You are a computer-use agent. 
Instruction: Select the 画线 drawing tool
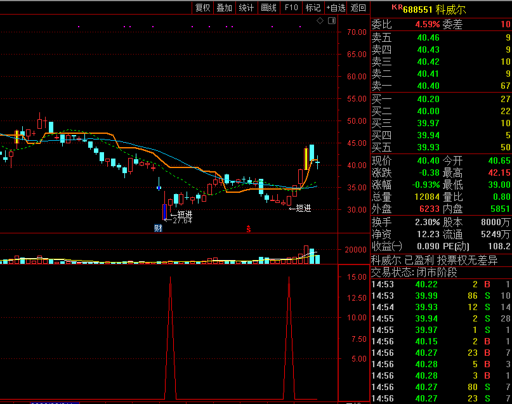point(269,8)
